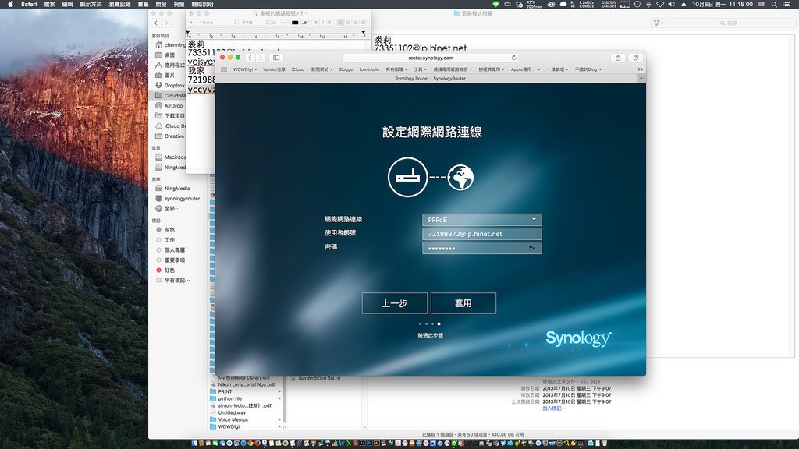Select the gray 灰色 tag in Finder

165,230
